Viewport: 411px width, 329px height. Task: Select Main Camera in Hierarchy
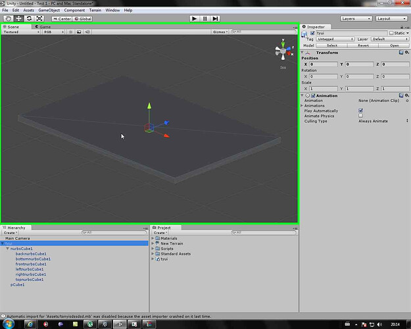click(x=18, y=238)
